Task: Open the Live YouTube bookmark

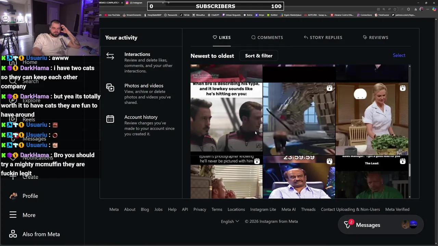Action: pyautogui.click(x=112, y=15)
